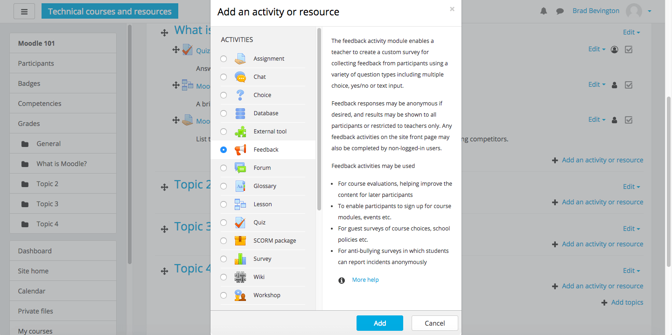The height and width of the screenshot is (335, 672).
Task: Go to Dashboard in the side menu
Action: (63, 251)
